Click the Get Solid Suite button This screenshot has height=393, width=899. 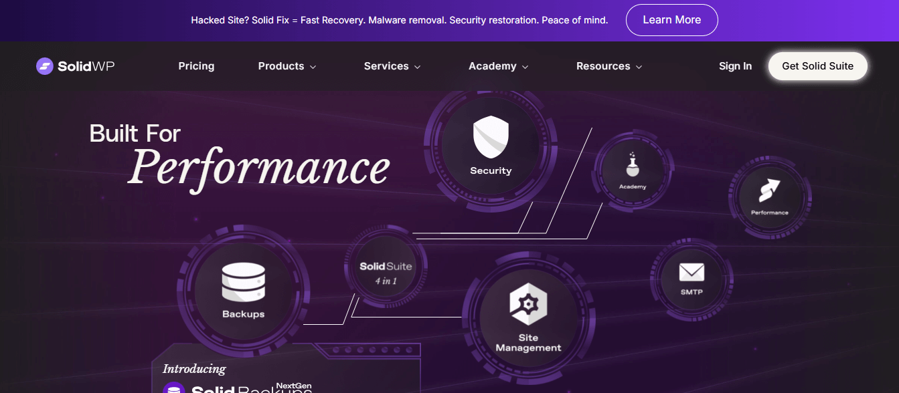pos(817,66)
